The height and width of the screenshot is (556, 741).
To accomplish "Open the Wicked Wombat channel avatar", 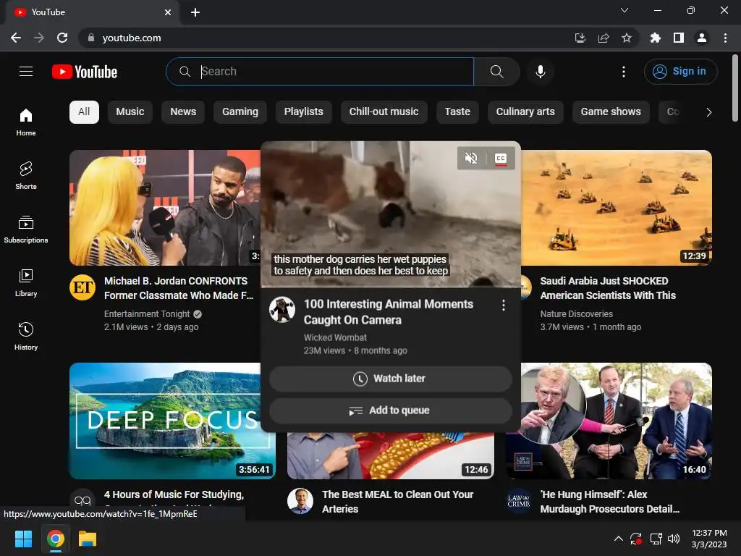I will 282,310.
